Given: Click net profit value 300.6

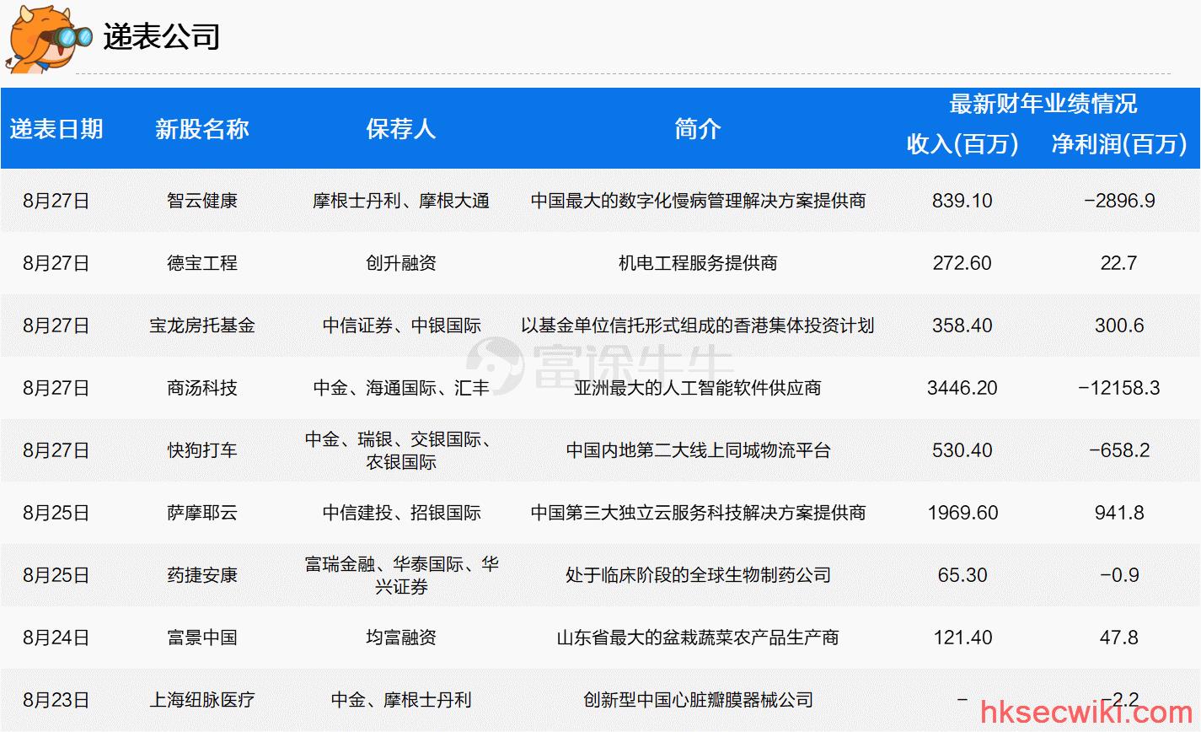Looking at the screenshot, I should pos(1119,326).
